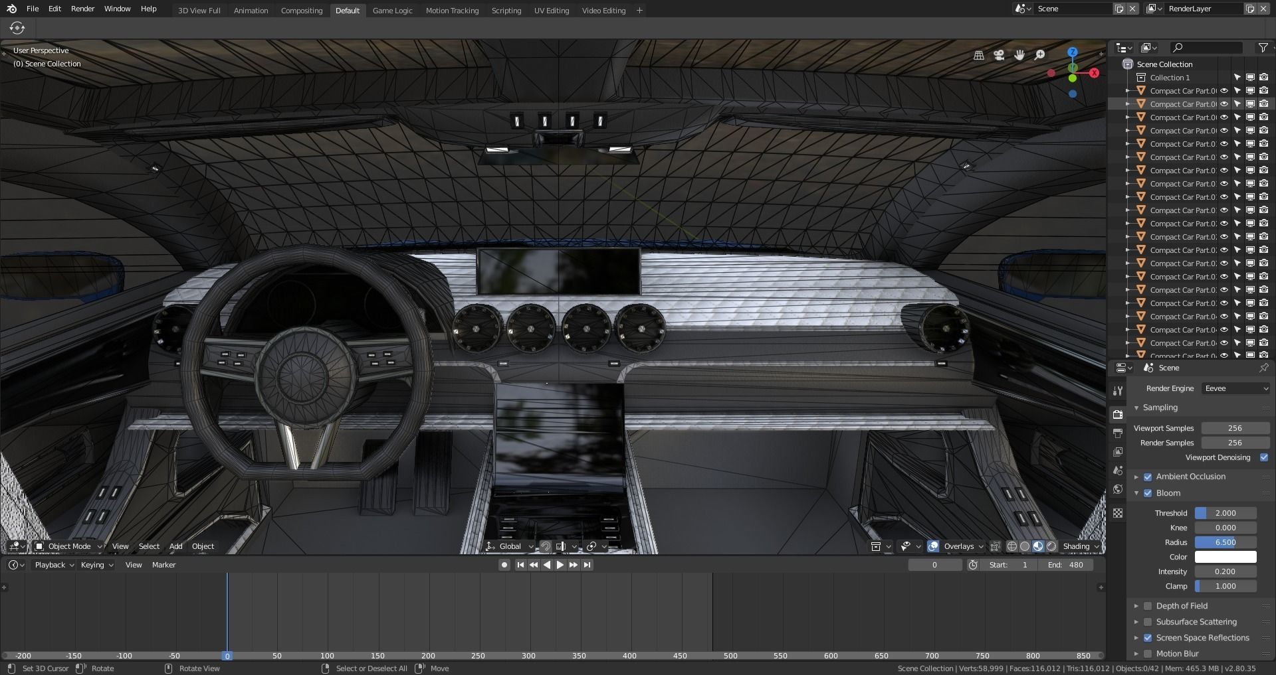The height and width of the screenshot is (675, 1276).
Task: Open the Render properties tab
Action: pos(1118,415)
